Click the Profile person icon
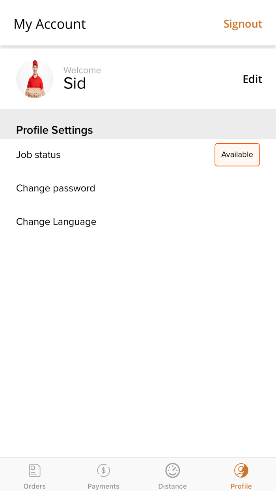276x491 pixels. coord(241,470)
